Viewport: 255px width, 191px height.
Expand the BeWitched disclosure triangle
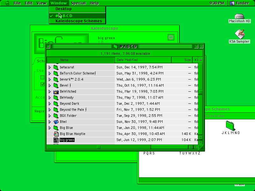(x=50, y=92)
